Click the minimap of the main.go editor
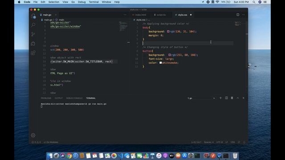This screenshot has width=285, height=160. [x=123, y=26]
